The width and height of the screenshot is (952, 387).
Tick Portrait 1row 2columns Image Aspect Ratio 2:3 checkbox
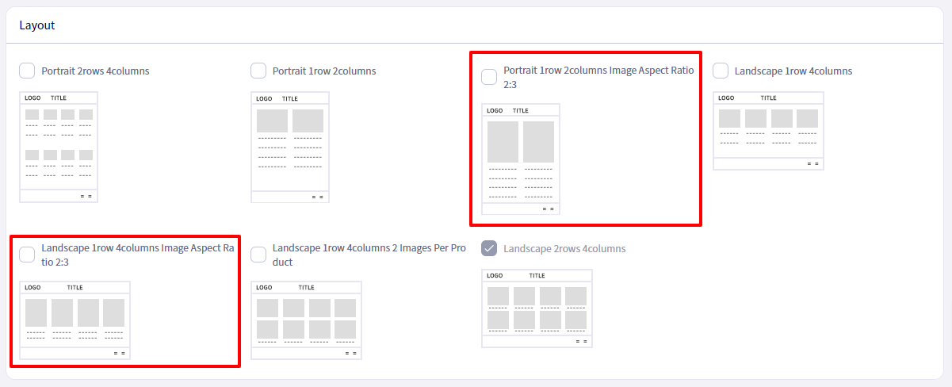coord(489,77)
